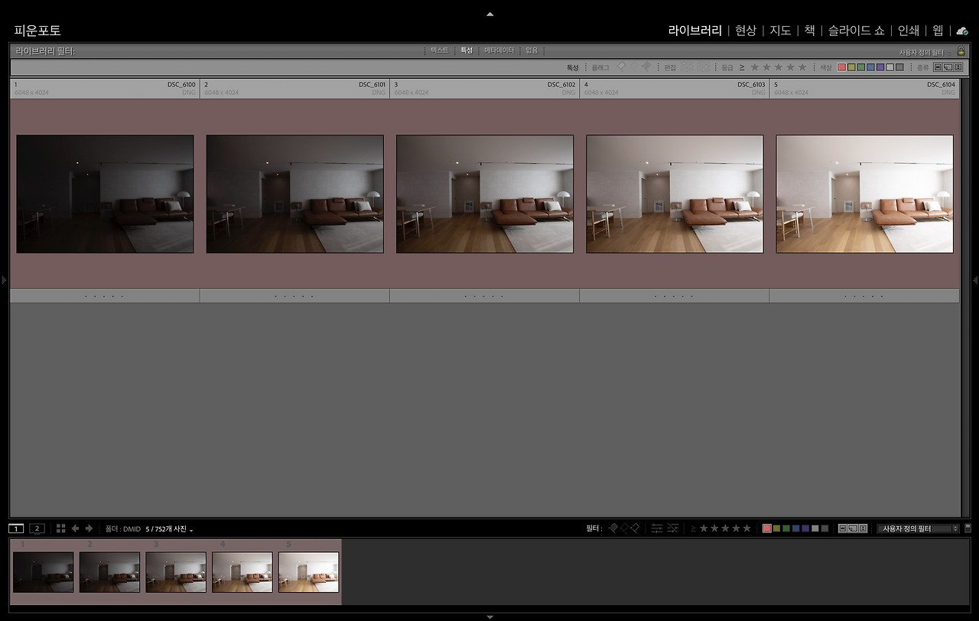Filter edited photos in filmstrip filter

pos(657,528)
